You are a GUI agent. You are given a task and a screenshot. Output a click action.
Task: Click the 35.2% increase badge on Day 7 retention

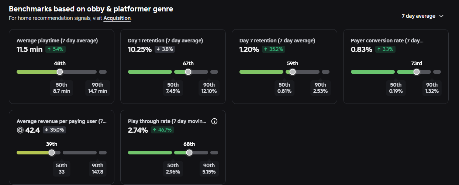coord(273,49)
